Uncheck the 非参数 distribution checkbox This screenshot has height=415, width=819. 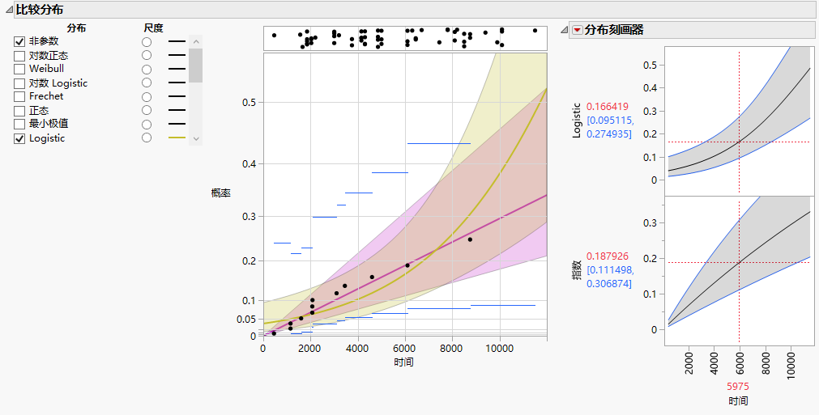[x=19, y=42]
